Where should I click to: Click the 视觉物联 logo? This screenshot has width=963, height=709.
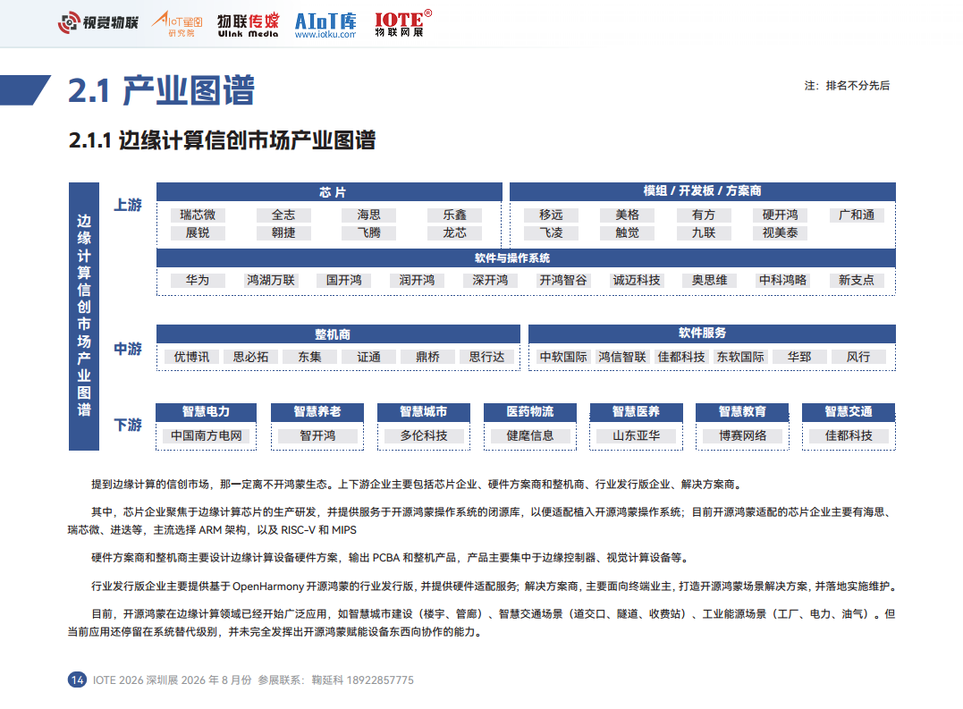(98, 22)
